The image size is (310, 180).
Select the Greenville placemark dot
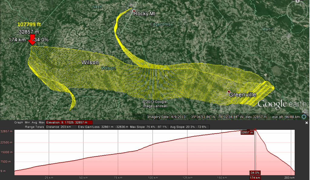tap(229, 91)
